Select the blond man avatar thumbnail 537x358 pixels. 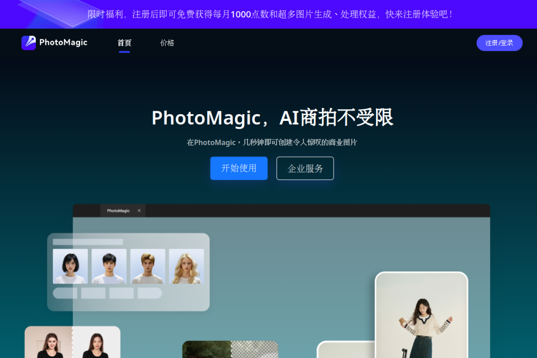tap(148, 266)
